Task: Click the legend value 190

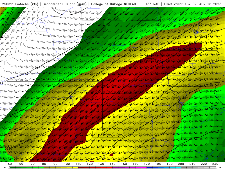Action: tap(170, 164)
